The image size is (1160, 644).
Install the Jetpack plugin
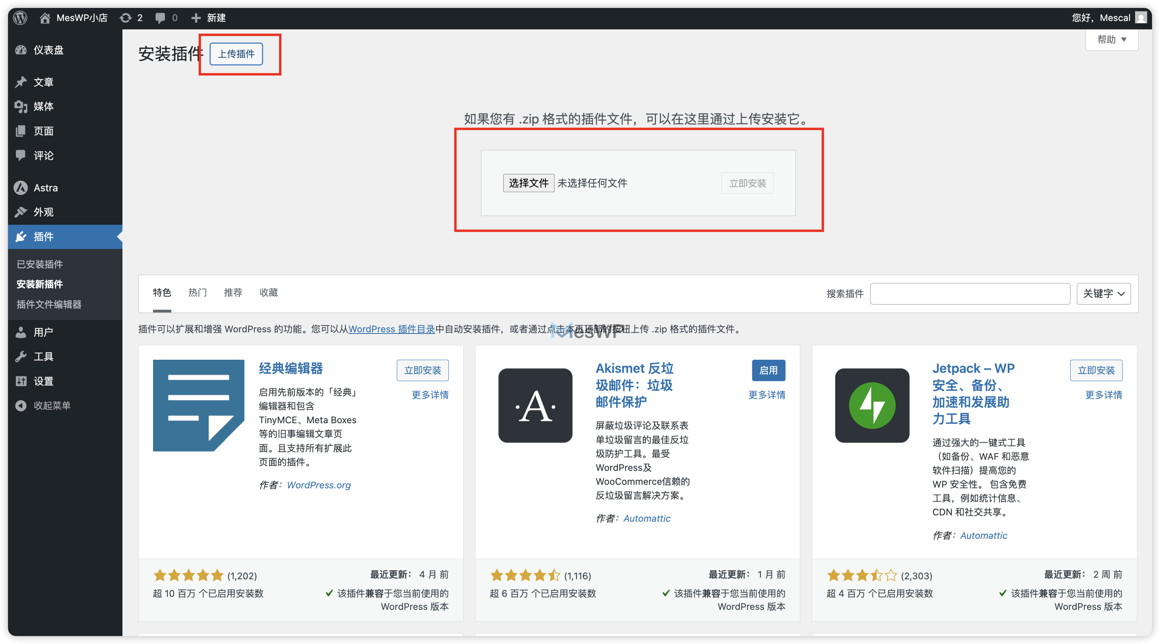[1096, 370]
